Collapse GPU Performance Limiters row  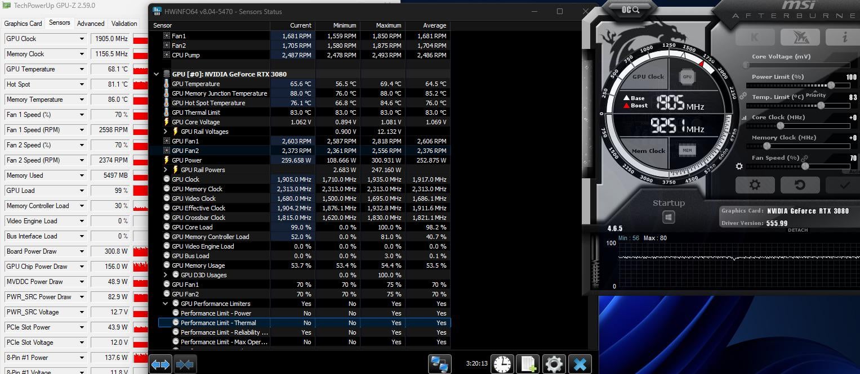[166, 304]
